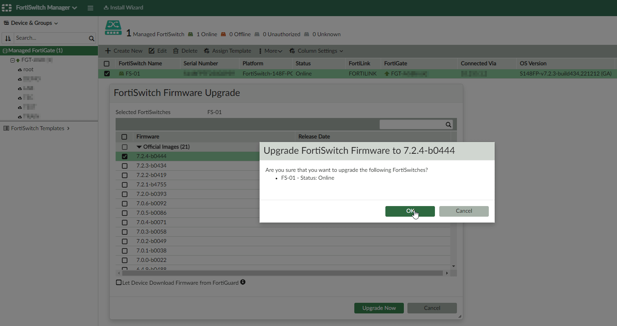Focus the device tree Search field

click(51, 38)
